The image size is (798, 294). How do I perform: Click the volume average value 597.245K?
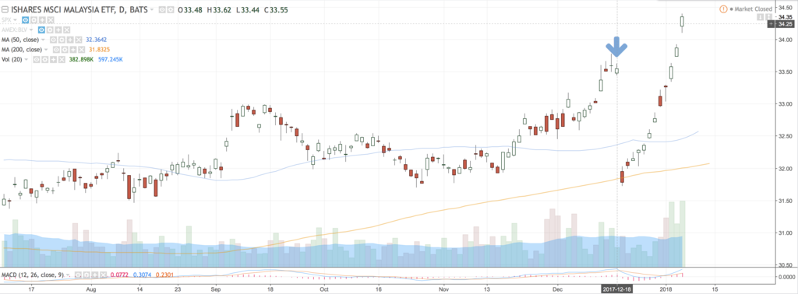point(111,59)
